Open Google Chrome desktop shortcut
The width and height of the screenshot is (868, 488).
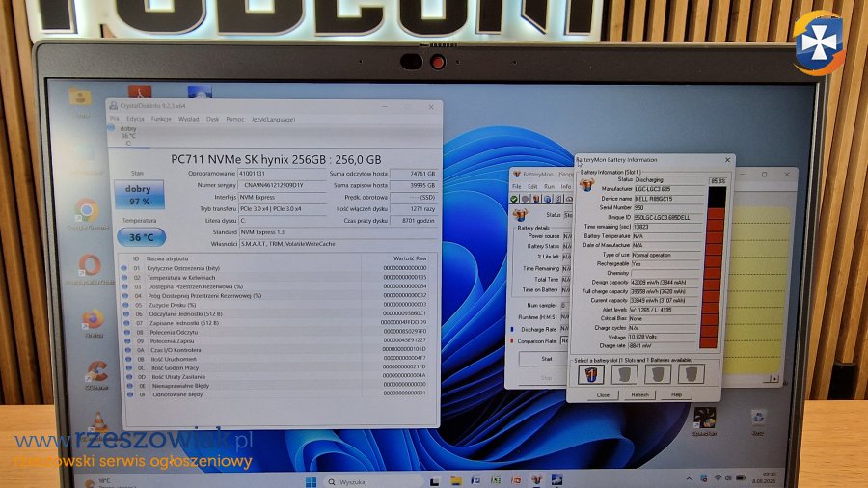coord(87,214)
